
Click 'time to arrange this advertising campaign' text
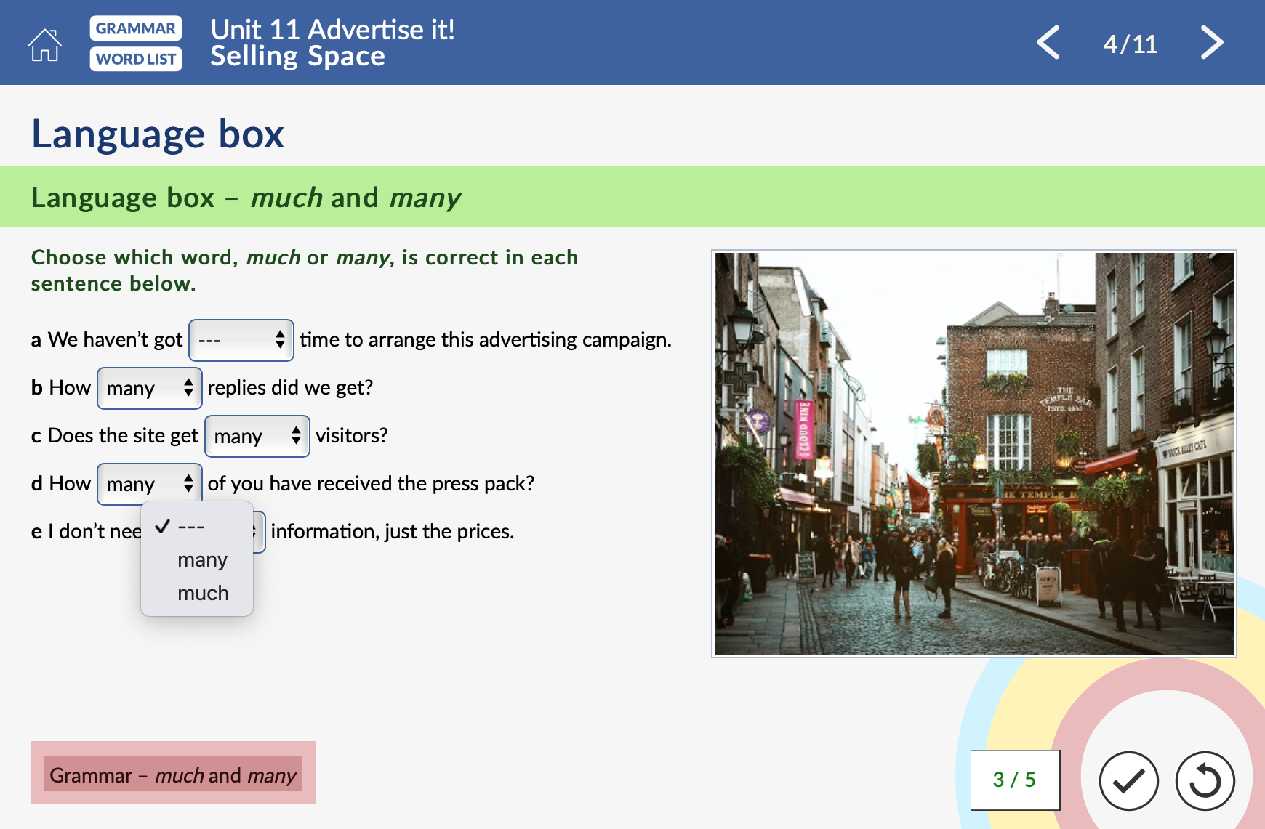(x=485, y=340)
